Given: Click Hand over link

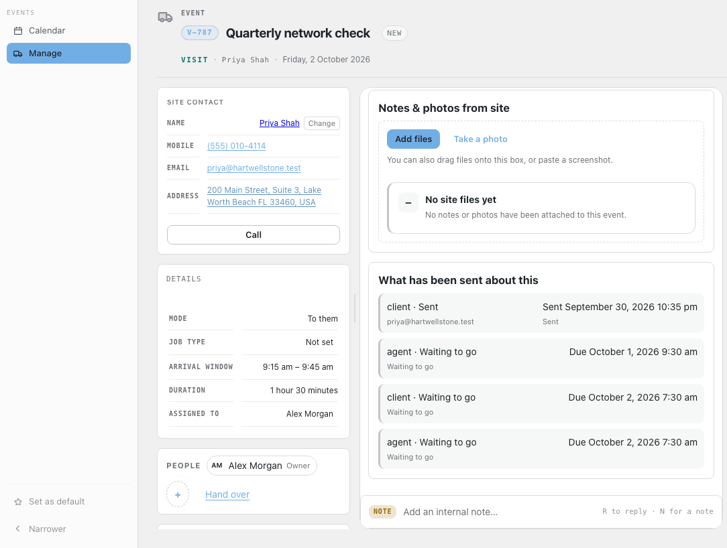Looking at the screenshot, I should click(227, 494).
